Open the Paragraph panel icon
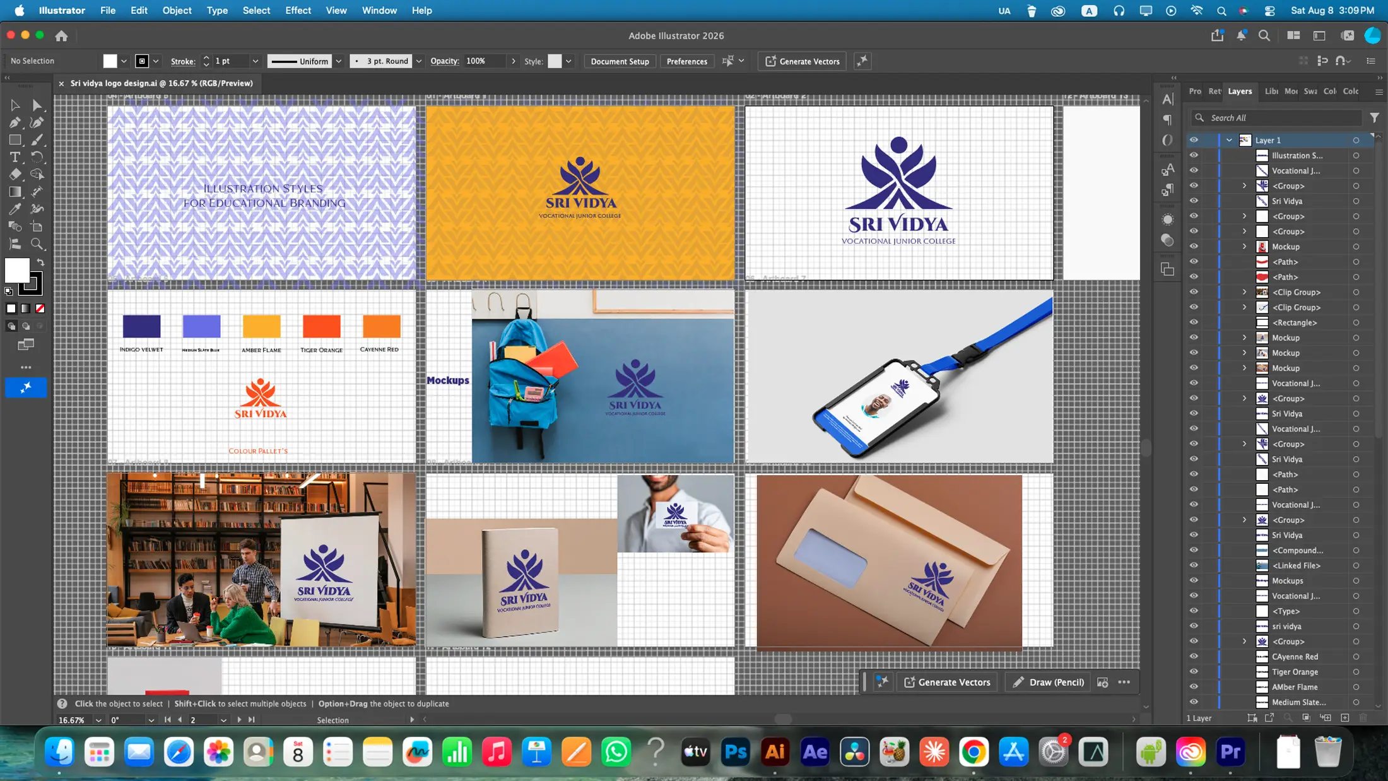 1168,120
